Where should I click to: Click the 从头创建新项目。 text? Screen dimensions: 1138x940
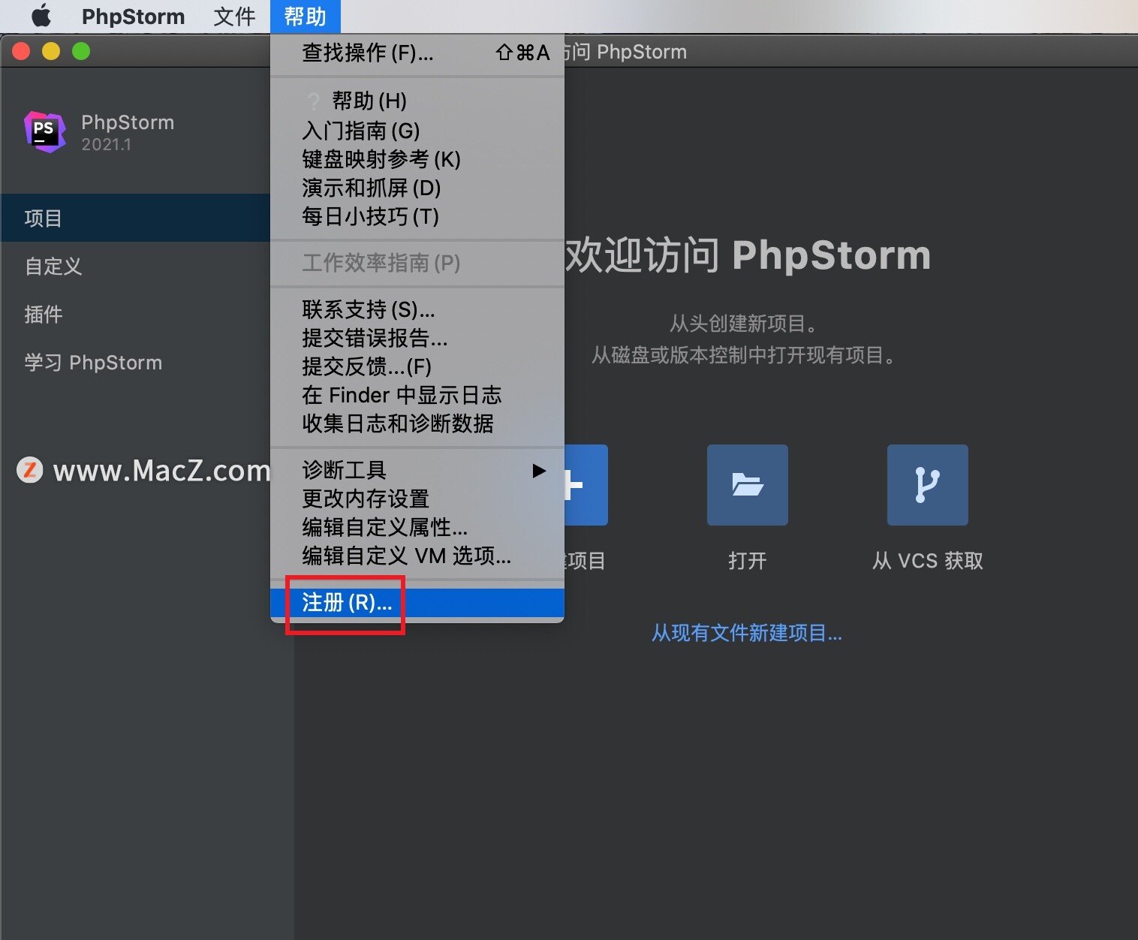pos(744,324)
